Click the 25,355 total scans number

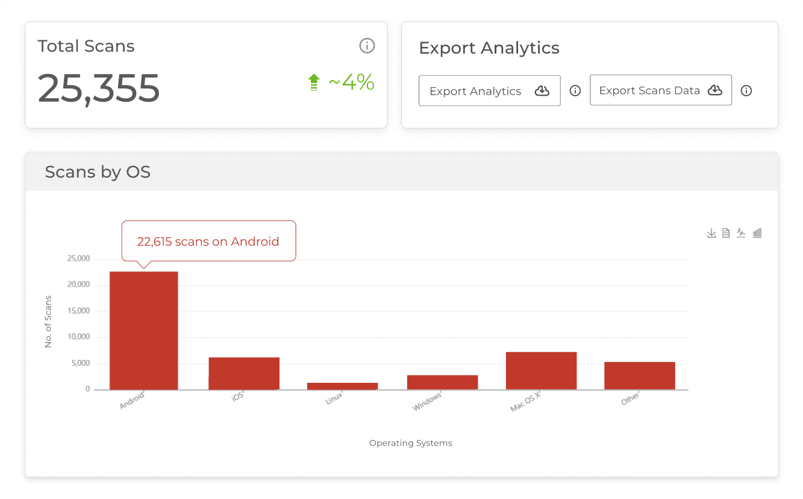(x=99, y=88)
